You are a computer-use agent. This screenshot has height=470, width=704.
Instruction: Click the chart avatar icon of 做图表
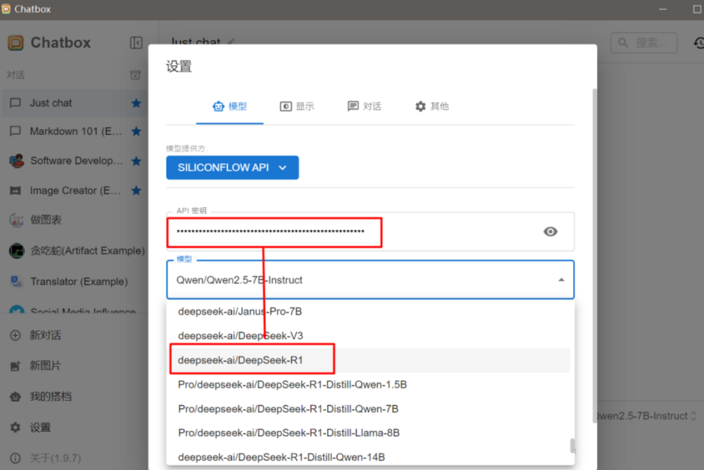[x=16, y=220]
